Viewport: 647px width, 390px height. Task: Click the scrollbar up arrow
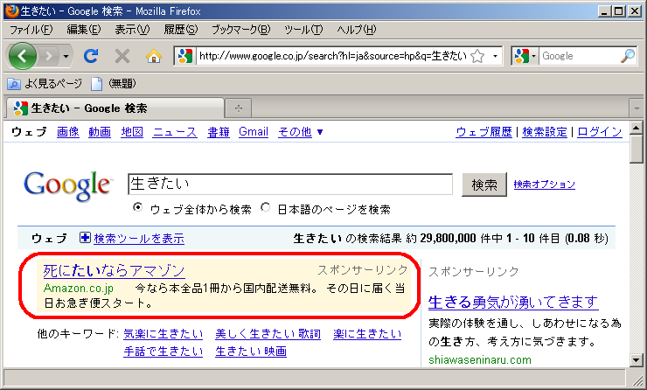(636, 128)
